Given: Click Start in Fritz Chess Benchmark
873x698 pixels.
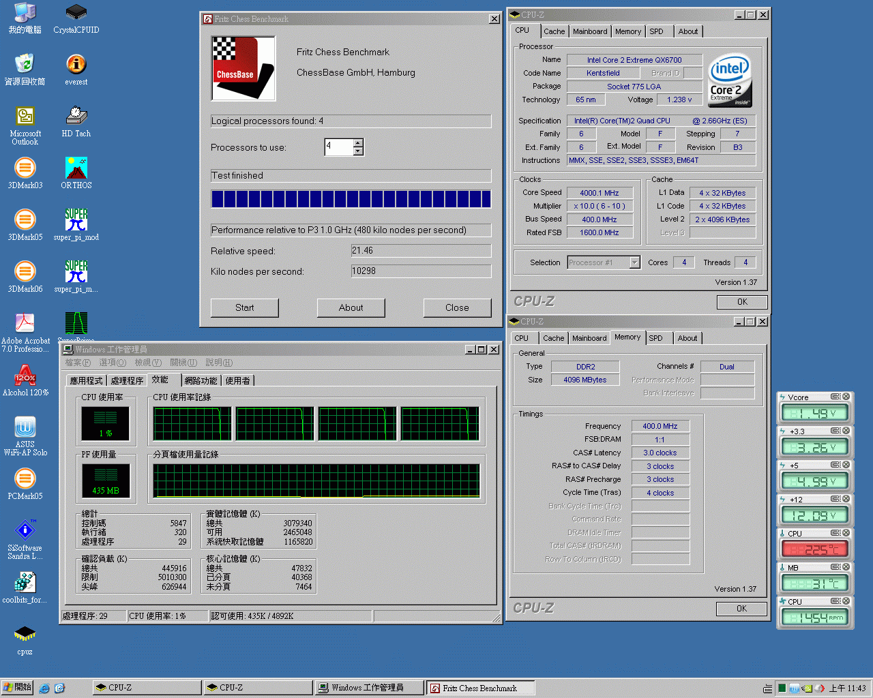Looking at the screenshot, I should pos(245,308).
